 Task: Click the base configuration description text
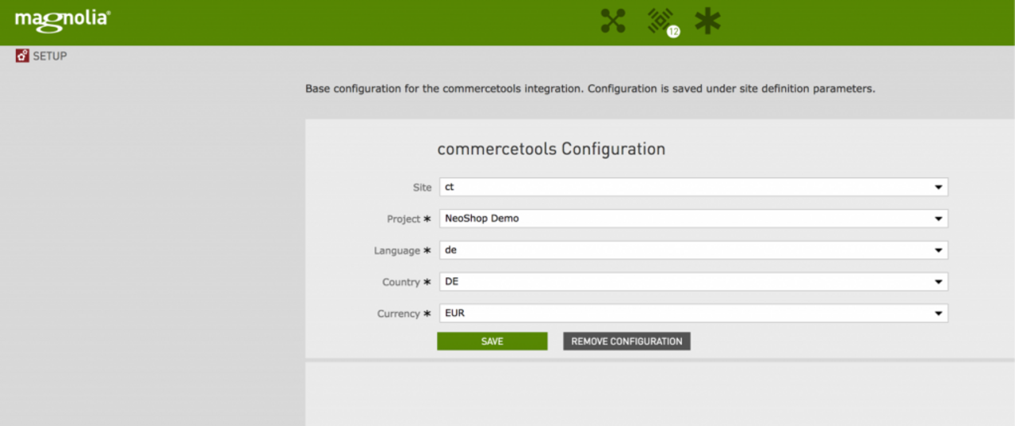(x=590, y=89)
